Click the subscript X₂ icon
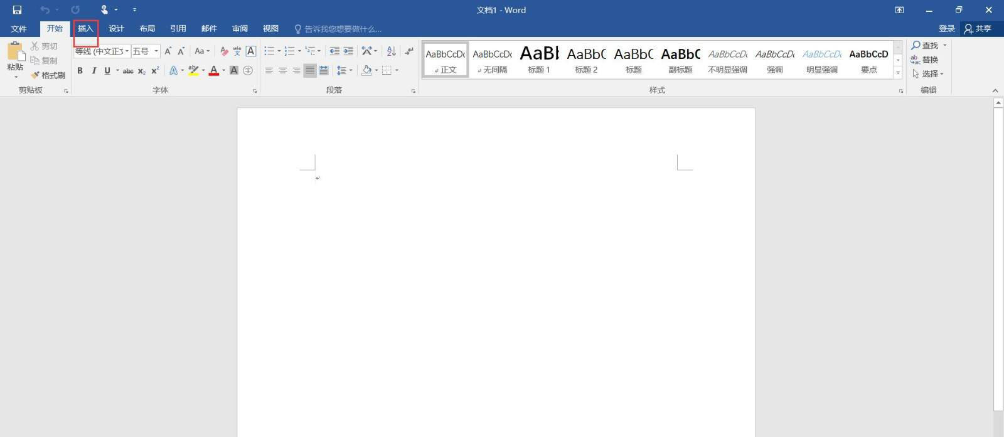 142,71
